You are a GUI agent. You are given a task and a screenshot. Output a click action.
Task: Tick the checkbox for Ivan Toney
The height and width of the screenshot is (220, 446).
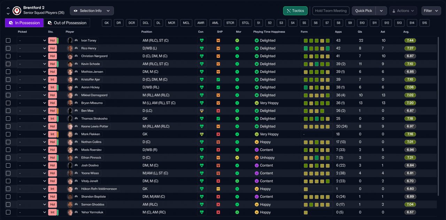click(8, 40)
